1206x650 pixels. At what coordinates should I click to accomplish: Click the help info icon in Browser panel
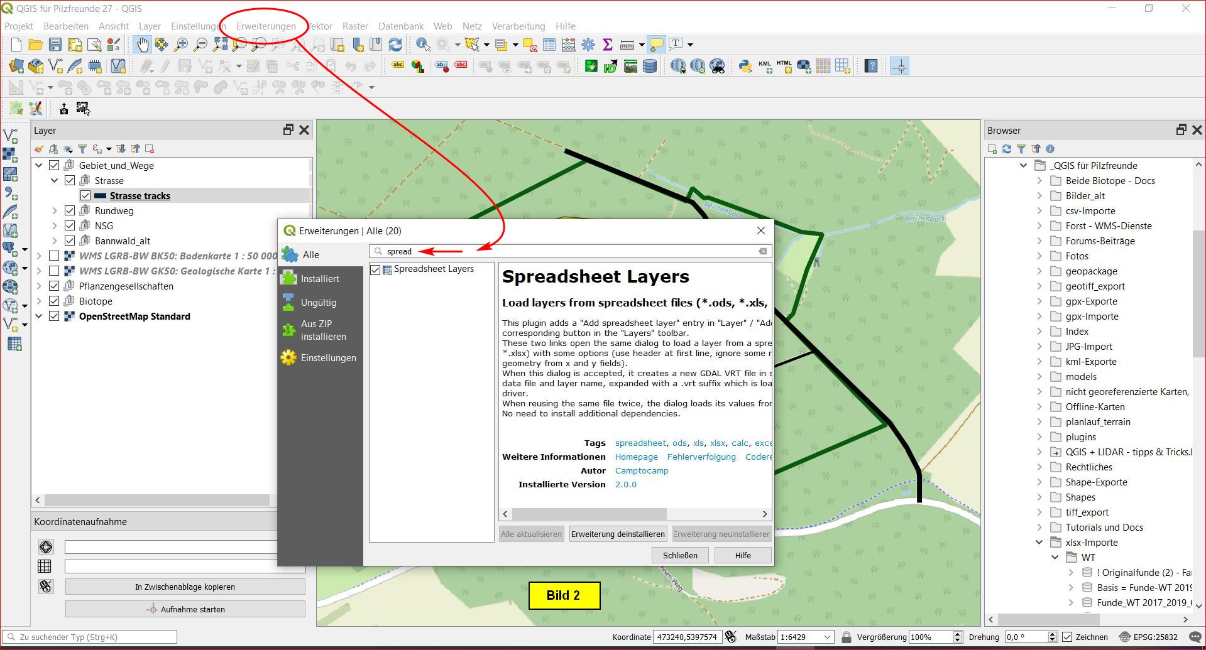tap(1050, 149)
